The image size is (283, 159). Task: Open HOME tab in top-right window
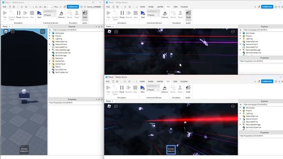click(x=142, y=7)
